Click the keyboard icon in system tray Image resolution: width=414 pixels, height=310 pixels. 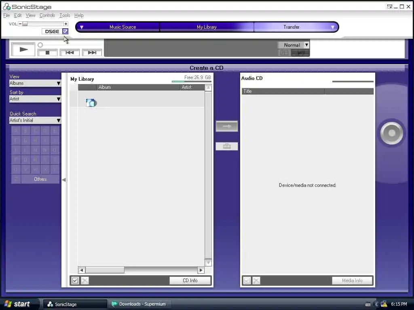coord(368,304)
